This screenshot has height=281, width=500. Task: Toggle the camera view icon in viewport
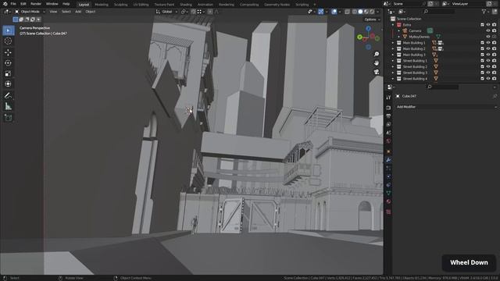point(377,72)
